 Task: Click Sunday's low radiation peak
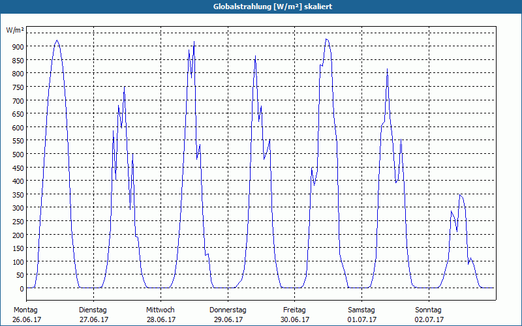coord(460,194)
